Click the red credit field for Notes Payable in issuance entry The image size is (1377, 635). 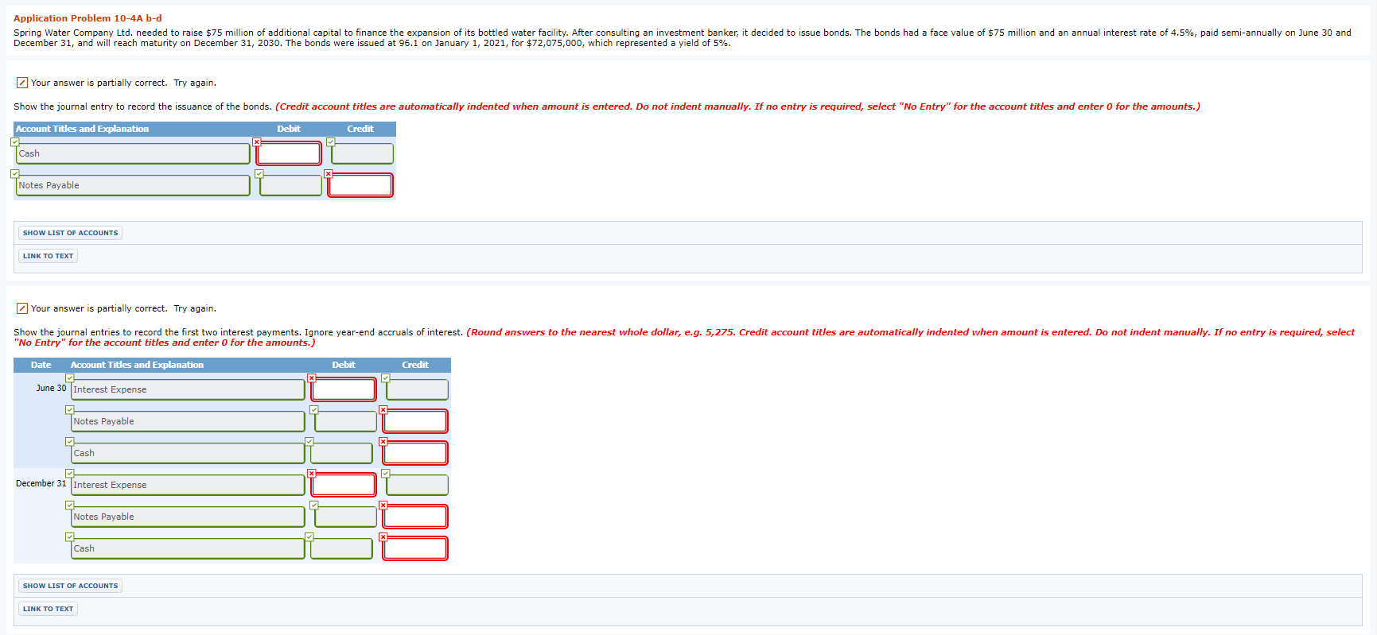360,185
